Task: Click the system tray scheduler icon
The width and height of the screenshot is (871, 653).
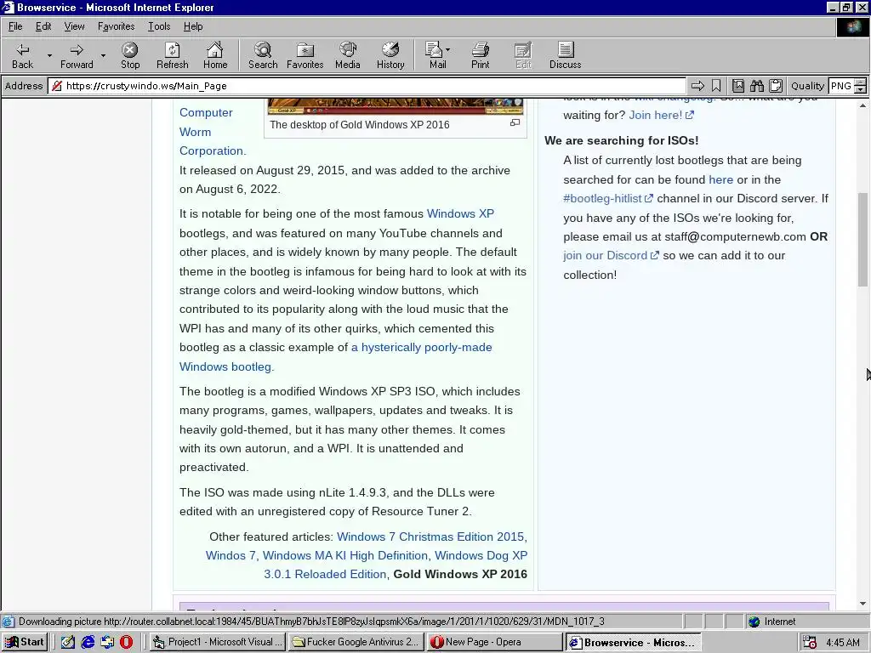Action: coord(810,643)
